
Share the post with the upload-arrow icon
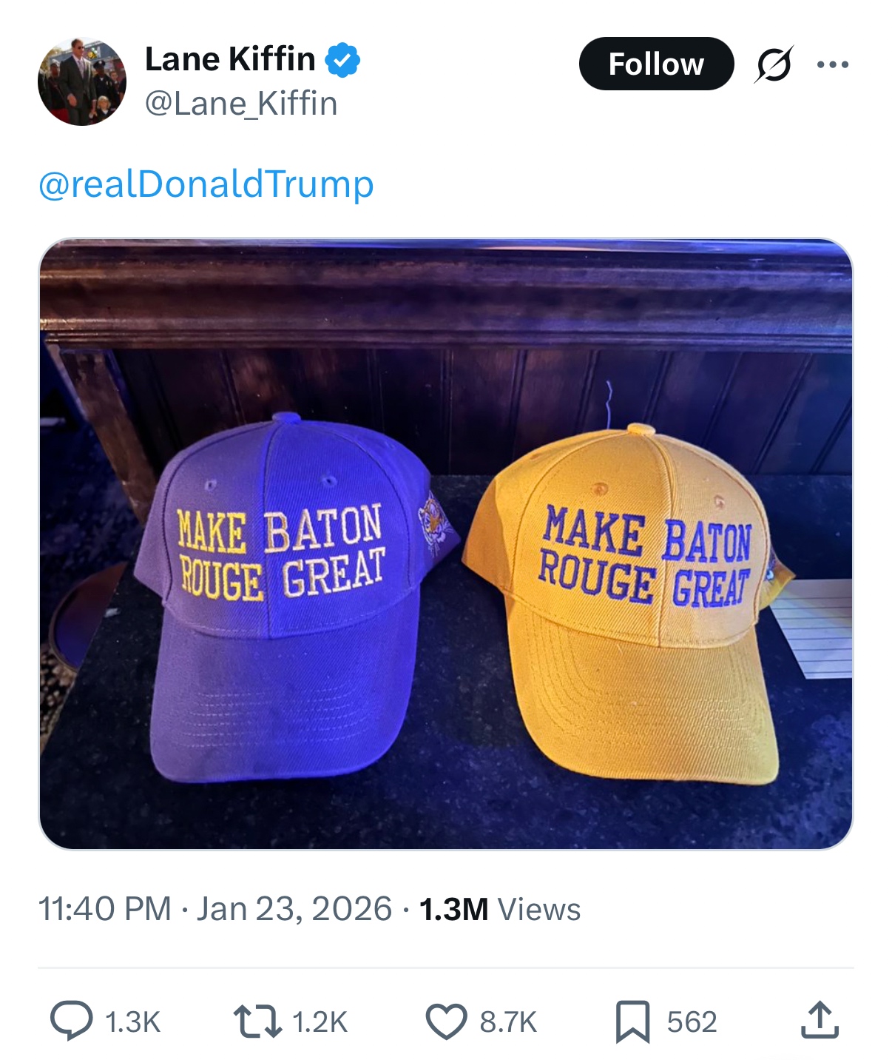point(820,1021)
